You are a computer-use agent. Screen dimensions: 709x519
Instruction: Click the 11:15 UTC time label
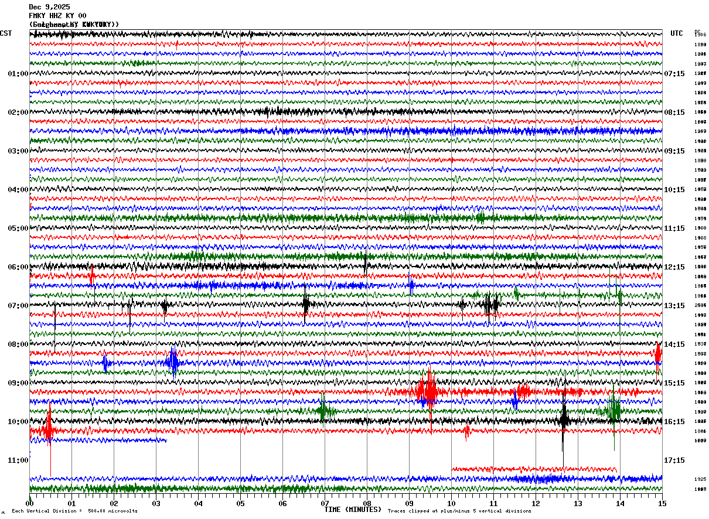[674, 228]
